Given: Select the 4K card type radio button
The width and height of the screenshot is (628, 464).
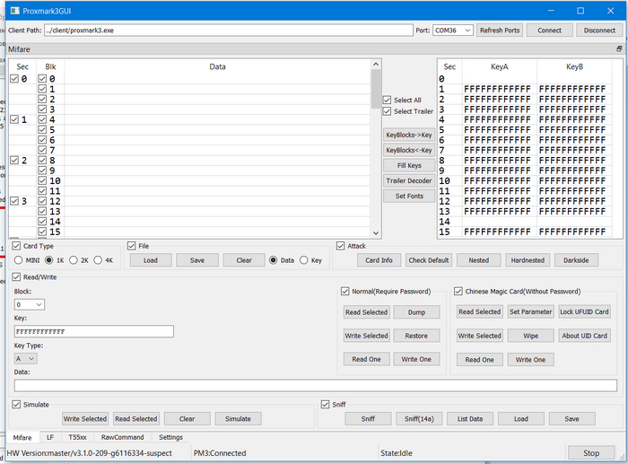Looking at the screenshot, I should [x=99, y=260].
